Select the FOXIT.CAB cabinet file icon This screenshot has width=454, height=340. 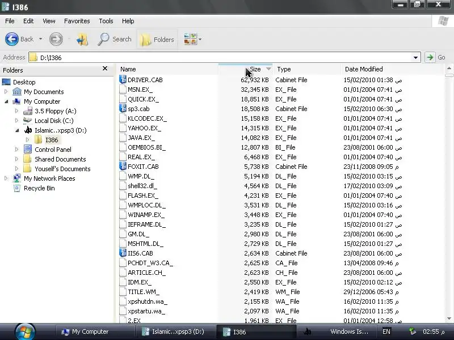tap(123, 166)
